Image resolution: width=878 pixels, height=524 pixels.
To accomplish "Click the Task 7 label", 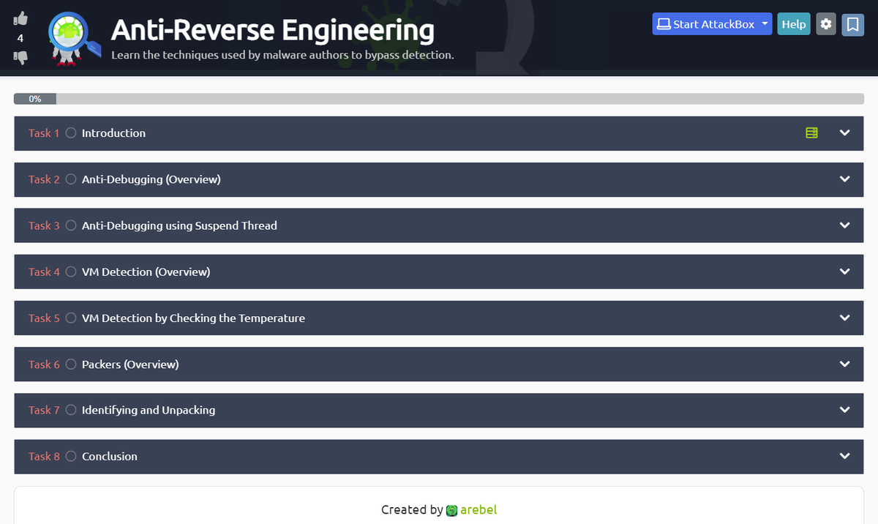I will 44,411.
